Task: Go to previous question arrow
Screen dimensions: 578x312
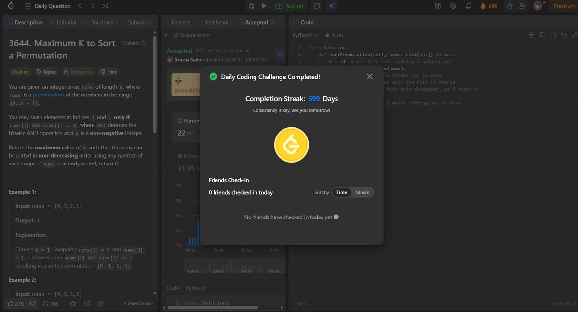Action: tap(80, 6)
